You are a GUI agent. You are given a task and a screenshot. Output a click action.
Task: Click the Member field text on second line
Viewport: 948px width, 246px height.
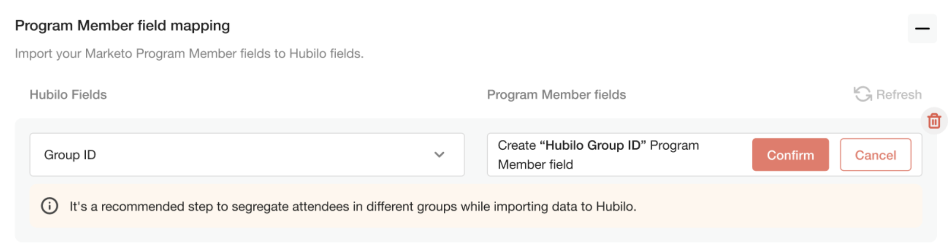tap(535, 164)
